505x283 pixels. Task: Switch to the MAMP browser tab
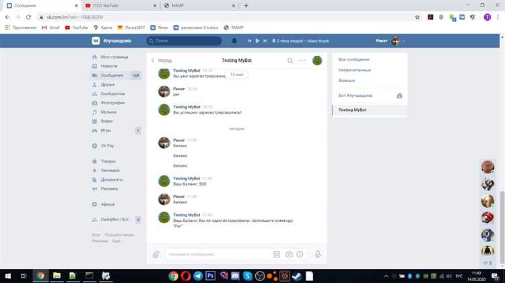click(x=199, y=5)
